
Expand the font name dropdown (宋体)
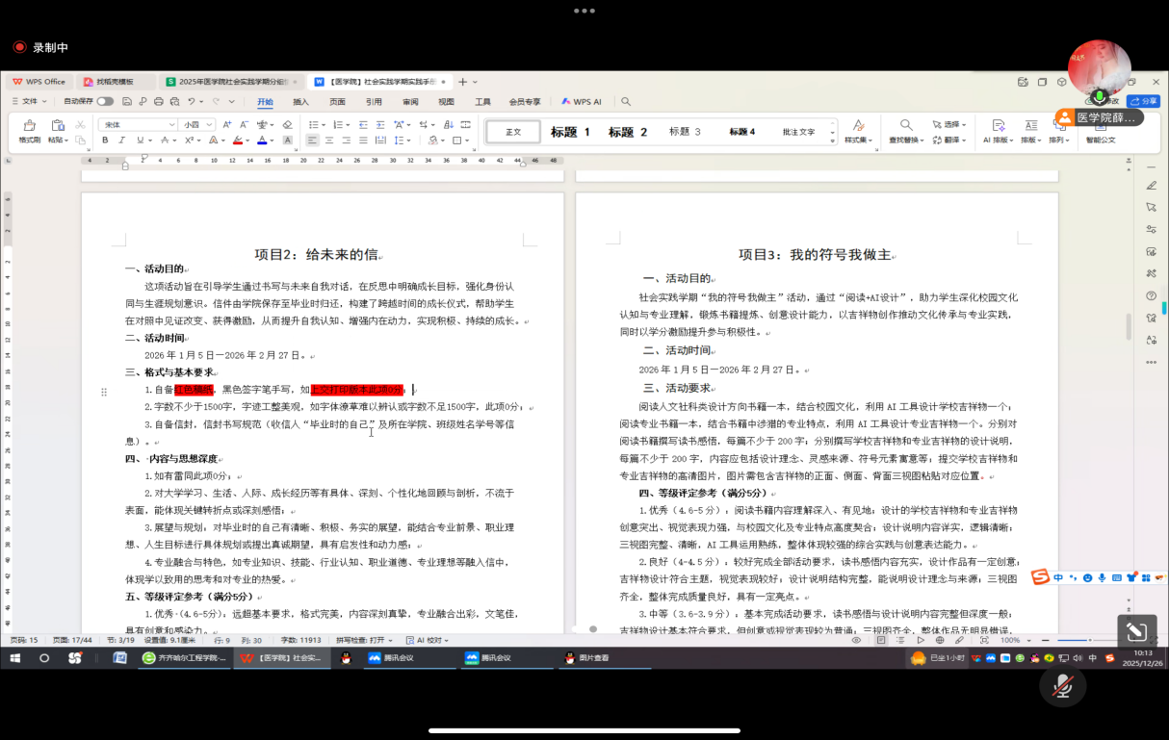(x=172, y=125)
